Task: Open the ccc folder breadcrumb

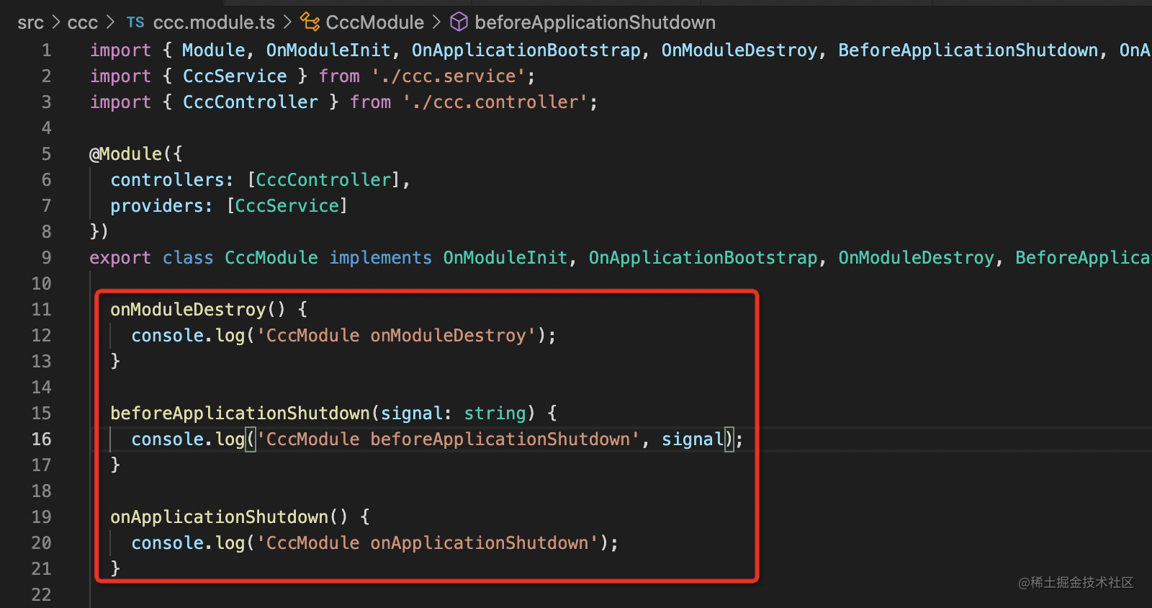Action: 82,22
